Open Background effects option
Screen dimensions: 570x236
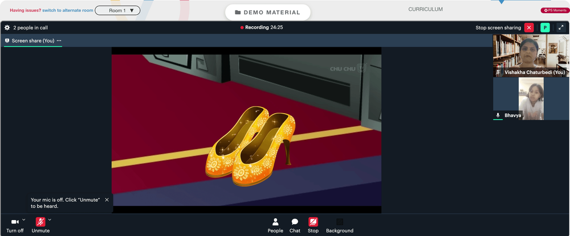pos(340,226)
